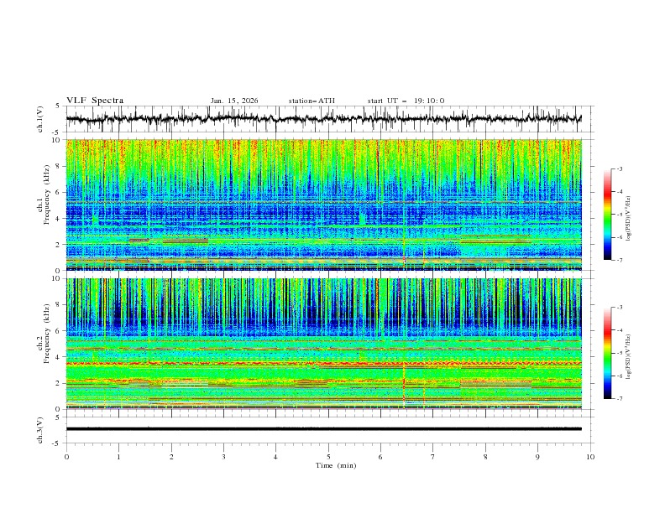The image size is (665, 513).
Task: Click time axis tick label '0'
Action: pos(66,457)
